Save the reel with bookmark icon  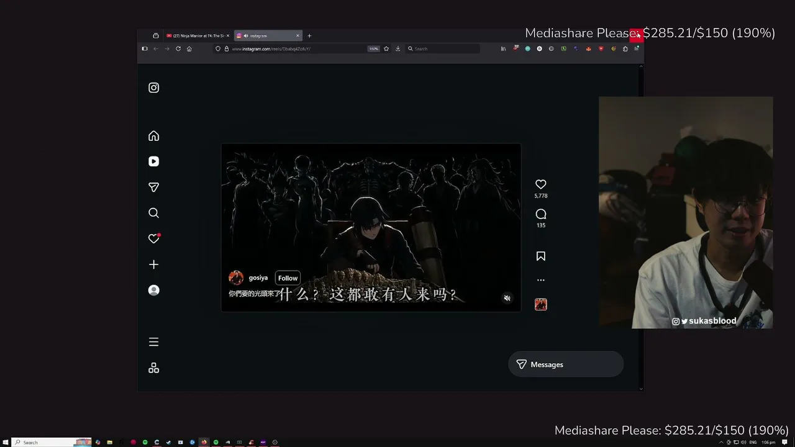click(541, 256)
